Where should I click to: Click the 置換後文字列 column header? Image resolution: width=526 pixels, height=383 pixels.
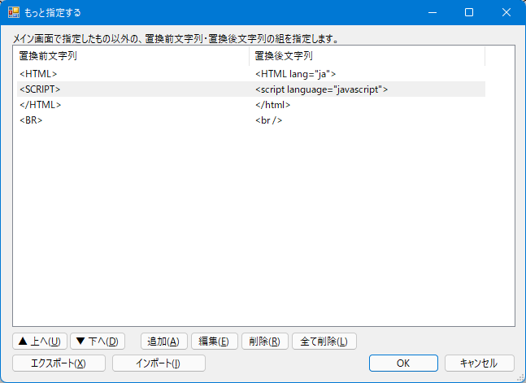click(367, 56)
